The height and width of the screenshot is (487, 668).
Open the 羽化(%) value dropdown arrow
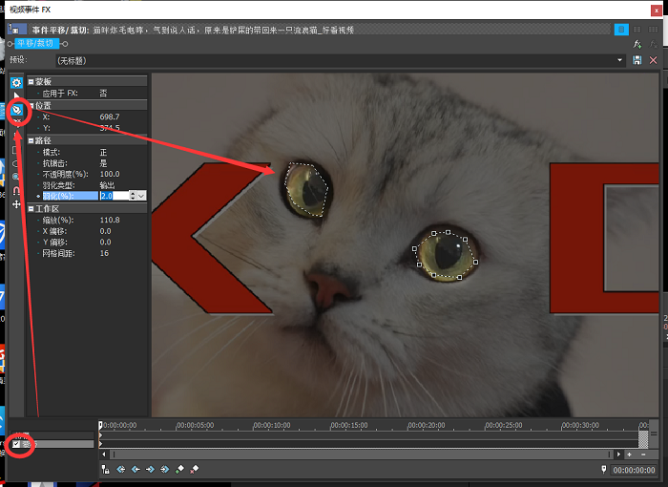[141, 196]
